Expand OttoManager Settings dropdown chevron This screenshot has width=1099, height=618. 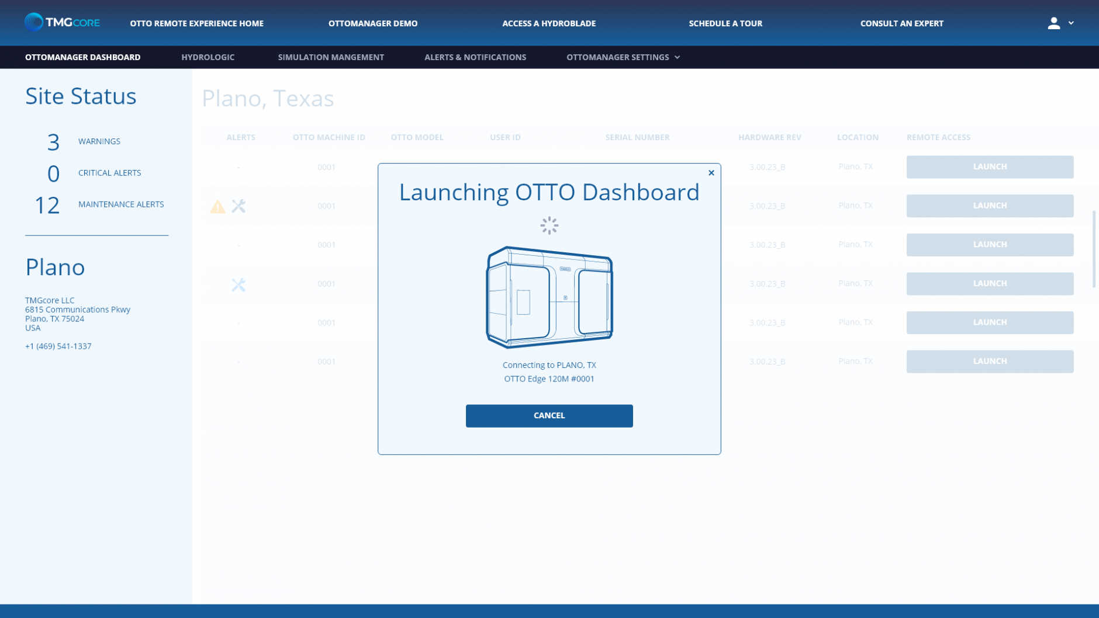pyautogui.click(x=677, y=57)
